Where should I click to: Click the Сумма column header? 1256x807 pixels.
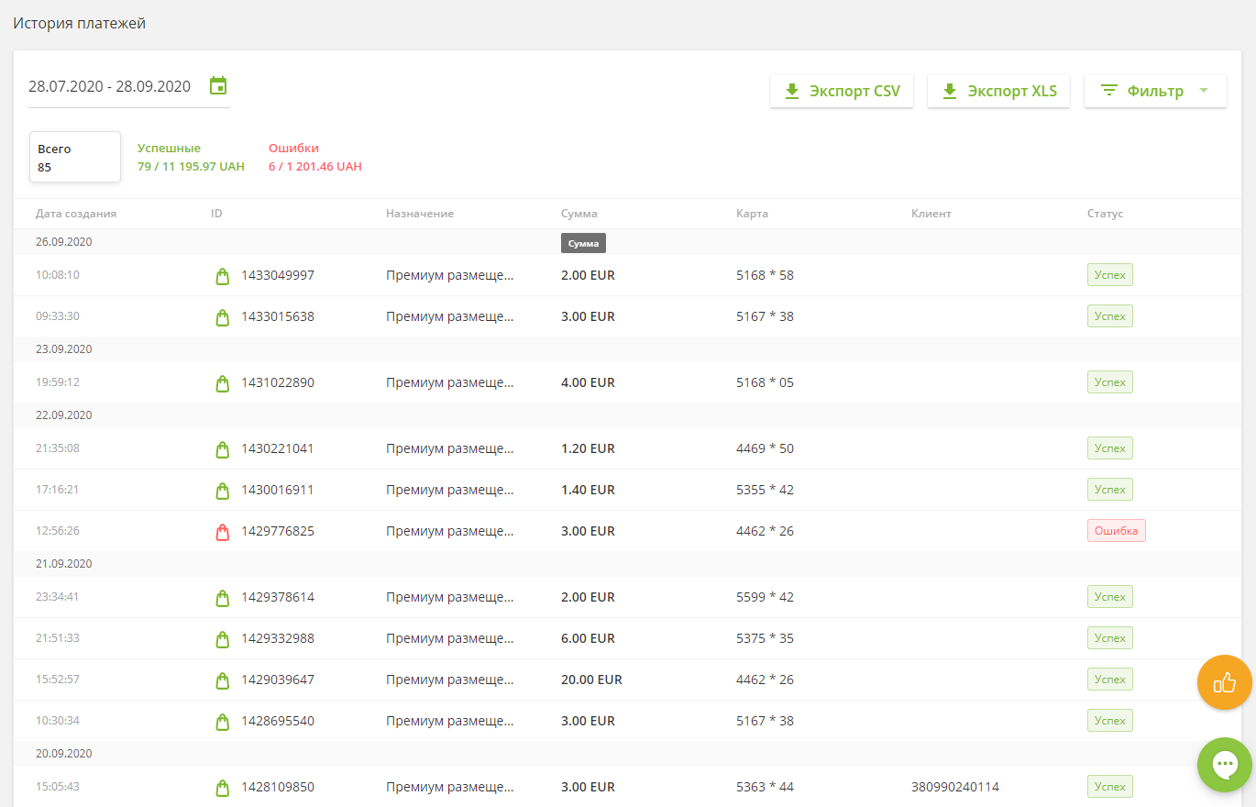point(579,214)
